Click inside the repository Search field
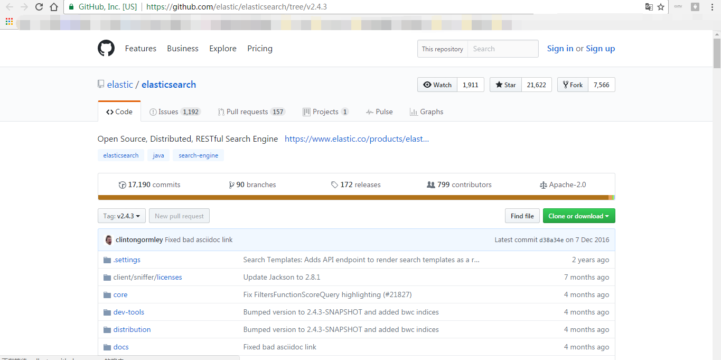721x360 pixels. pos(503,49)
